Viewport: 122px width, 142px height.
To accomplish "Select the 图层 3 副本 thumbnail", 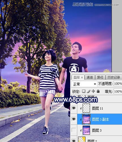I will pos(86,119).
